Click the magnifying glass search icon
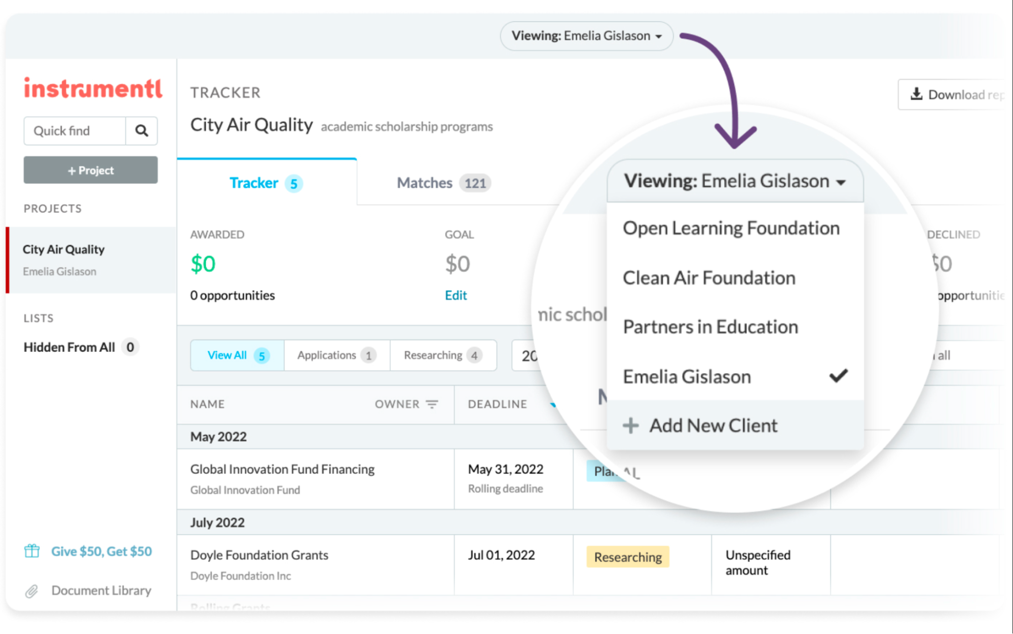The width and height of the screenshot is (1013, 634). (141, 131)
